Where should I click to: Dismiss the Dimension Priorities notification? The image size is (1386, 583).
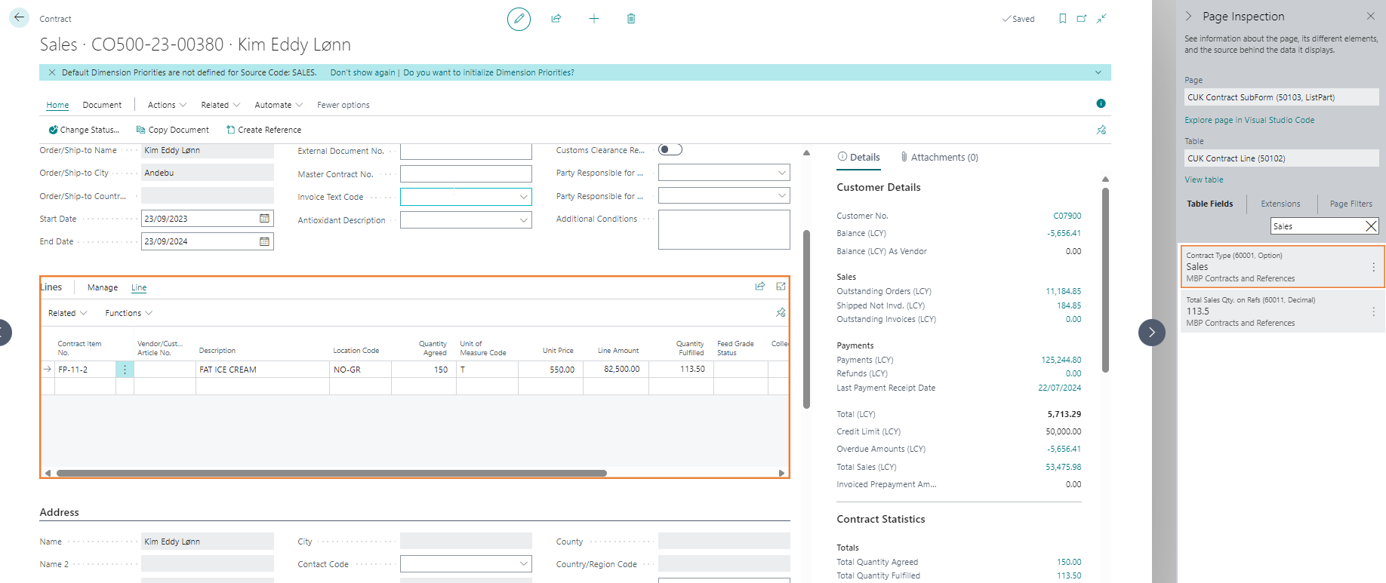(52, 72)
